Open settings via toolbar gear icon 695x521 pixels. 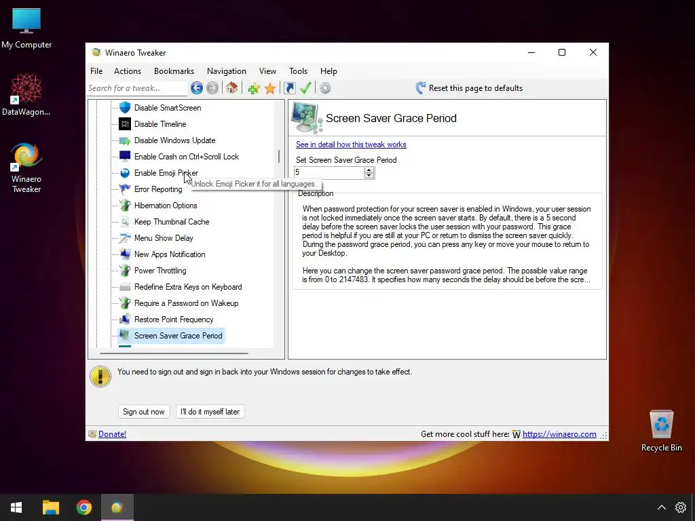(x=325, y=88)
